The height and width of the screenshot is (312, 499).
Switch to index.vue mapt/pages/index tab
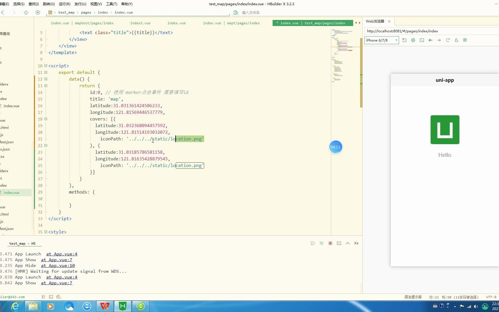point(231,23)
